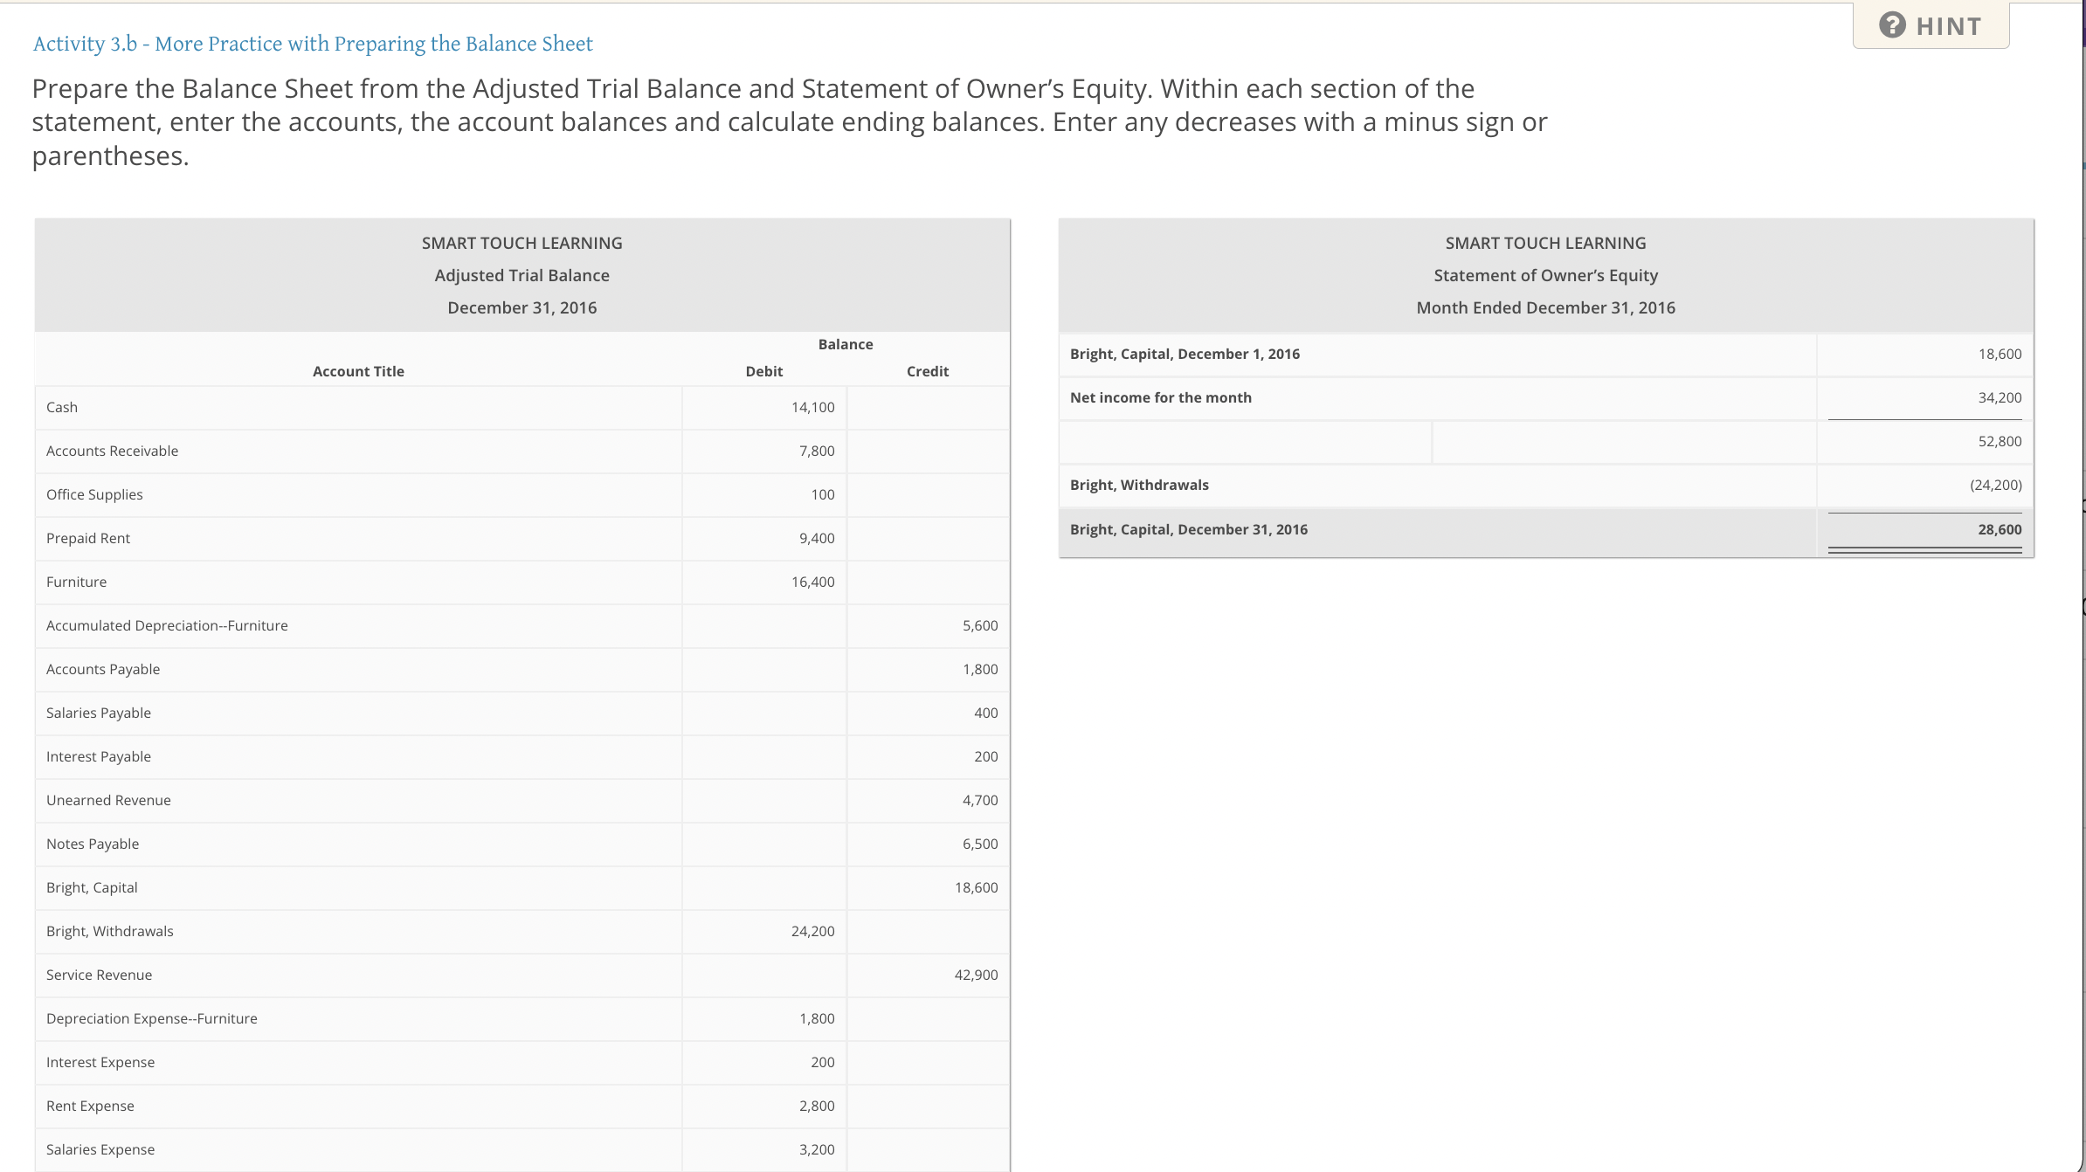This screenshot has height=1172, width=2086.
Task: Click the Accounts Receivable debit value 7,800
Action: pyautogui.click(x=817, y=451)
